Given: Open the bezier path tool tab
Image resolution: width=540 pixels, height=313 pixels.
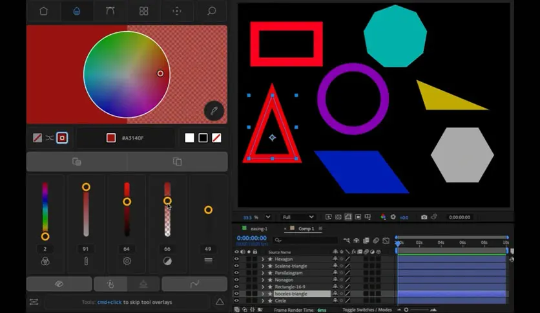Looking at the screenshot, I should click(110, 11).
